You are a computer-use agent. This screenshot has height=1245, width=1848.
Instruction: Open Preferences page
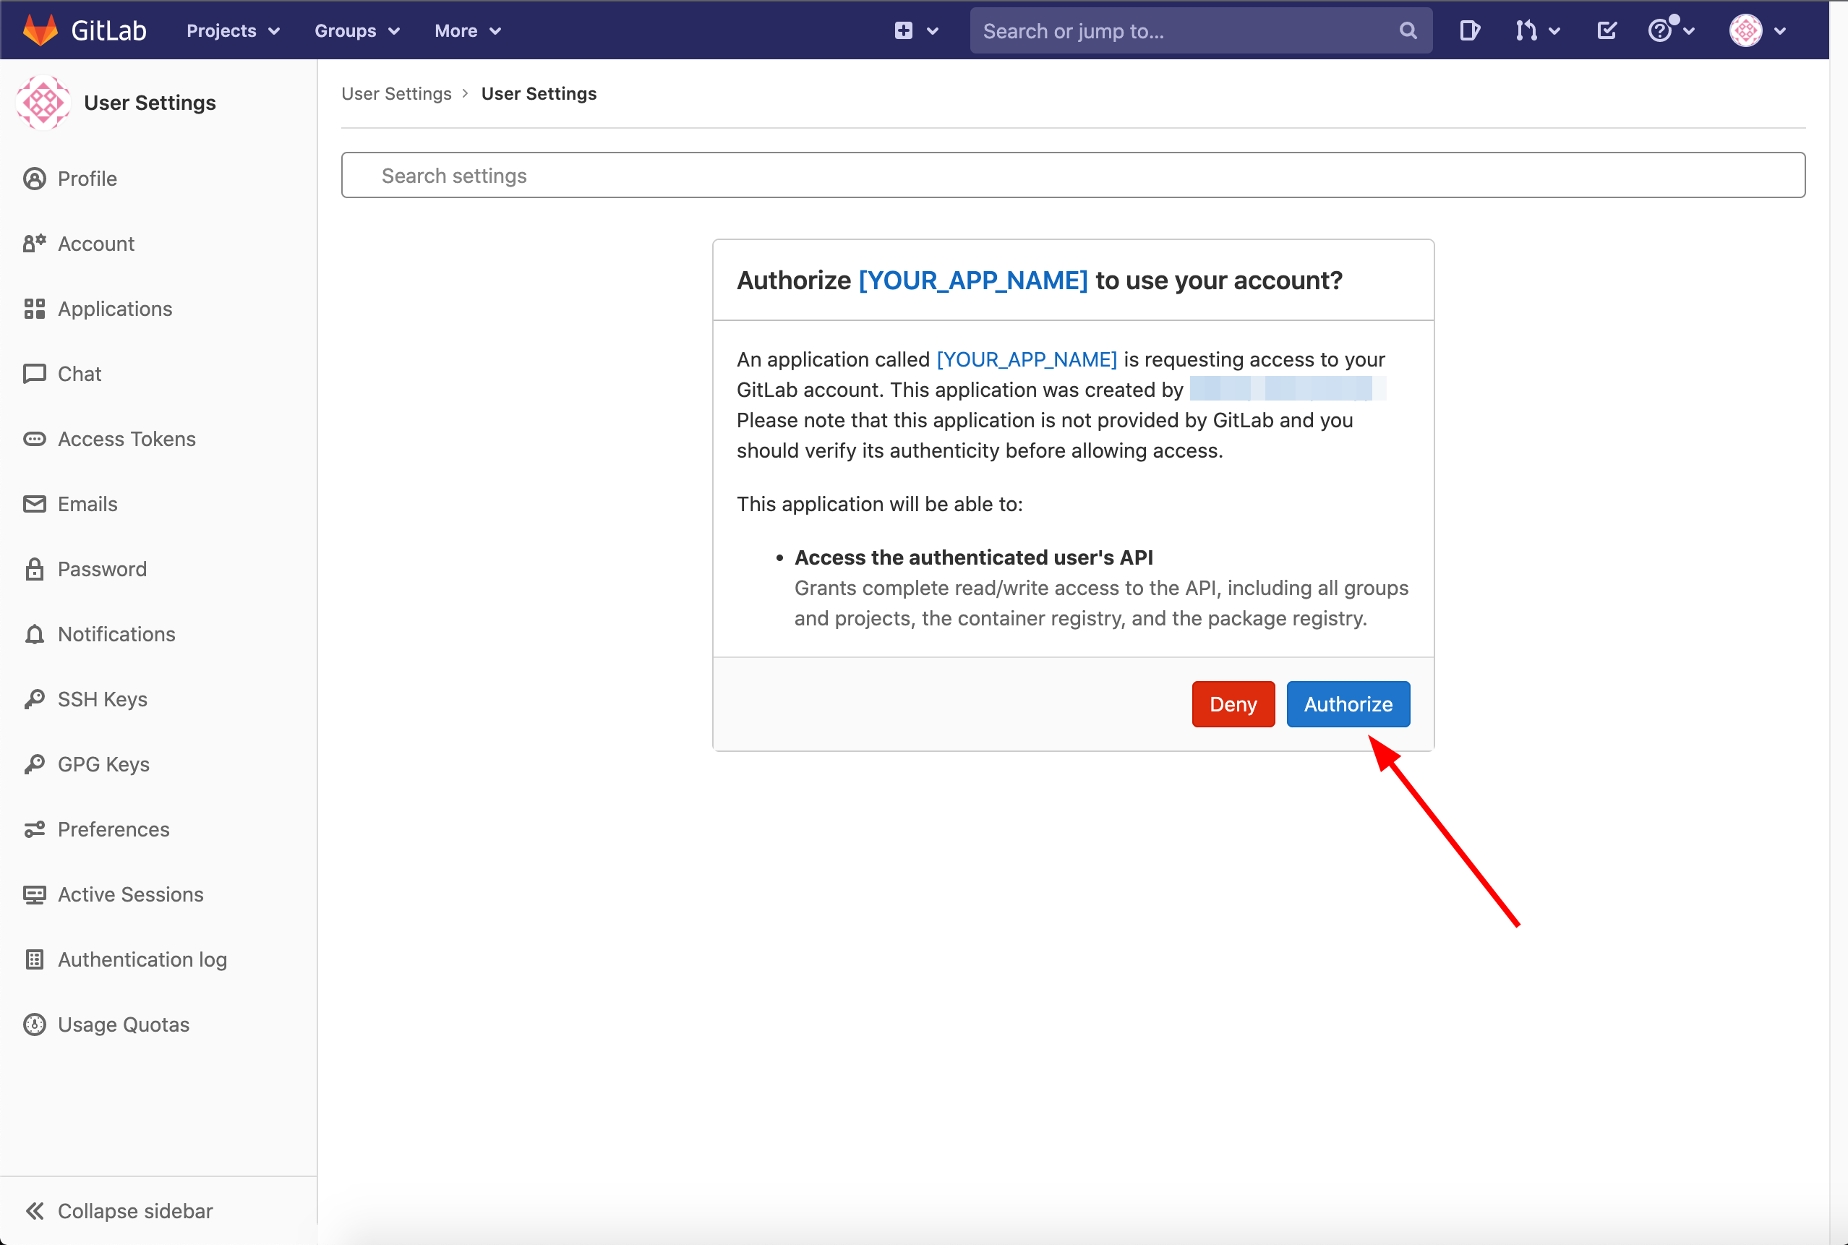pyautogui.click(x=114, y=830)
